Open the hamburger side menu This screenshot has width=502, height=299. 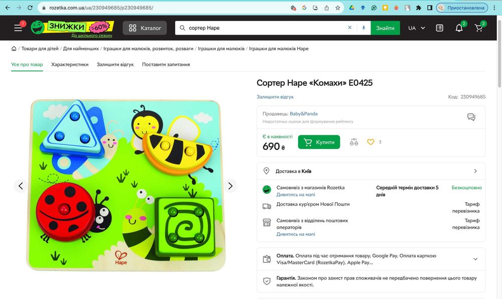[18, 28]
